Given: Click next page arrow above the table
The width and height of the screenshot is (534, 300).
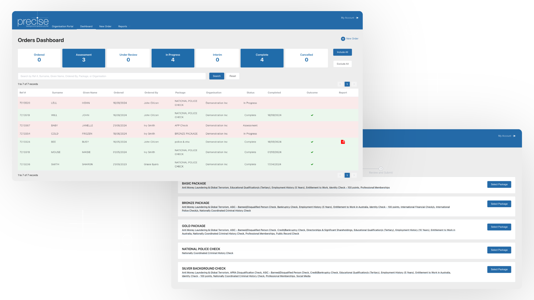Looking at the screenshot, I should point(354,84).
